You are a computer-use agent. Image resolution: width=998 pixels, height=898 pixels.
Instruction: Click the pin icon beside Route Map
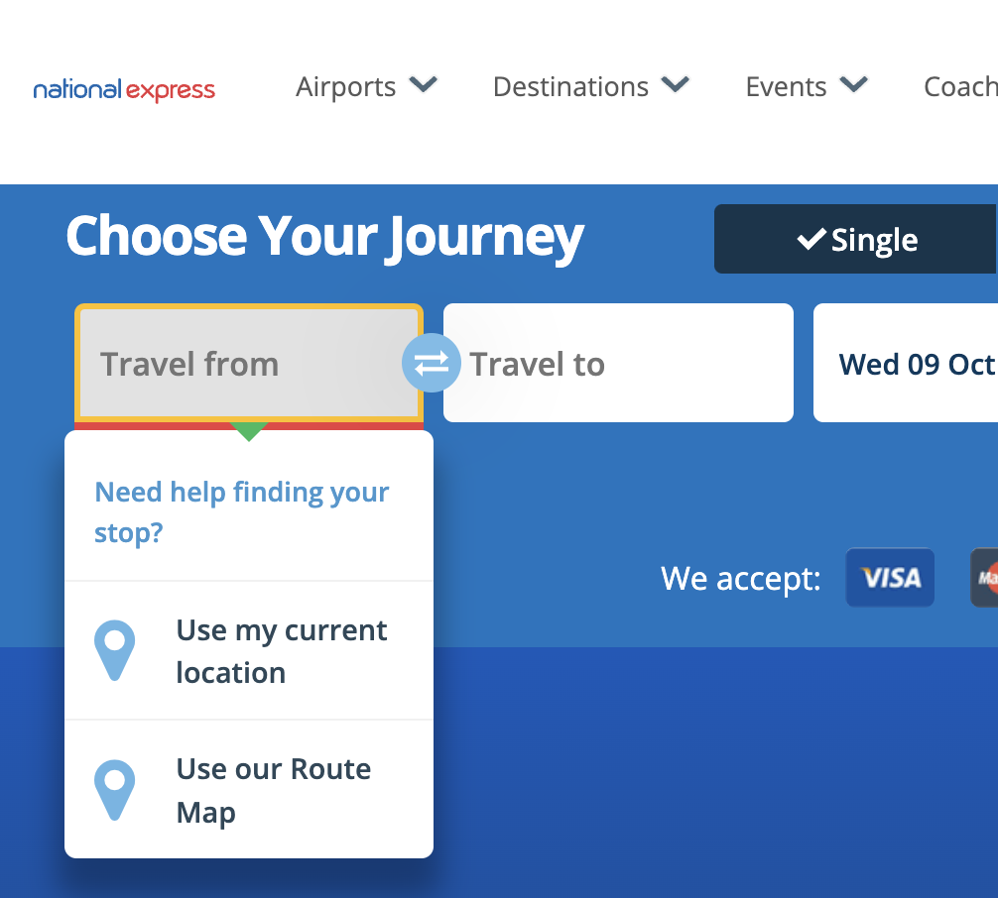[114, 790]
